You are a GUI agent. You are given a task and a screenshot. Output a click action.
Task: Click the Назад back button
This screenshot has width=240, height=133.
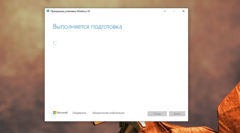[x=157, y=114]
